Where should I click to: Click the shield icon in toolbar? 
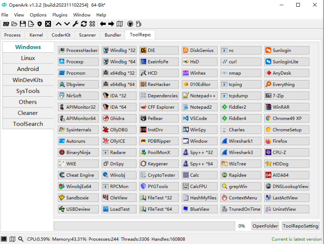point(39,24)
